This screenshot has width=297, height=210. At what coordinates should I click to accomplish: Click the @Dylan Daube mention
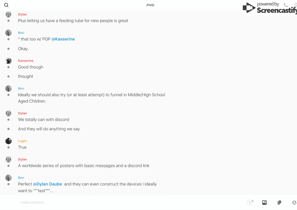[48, 184]
